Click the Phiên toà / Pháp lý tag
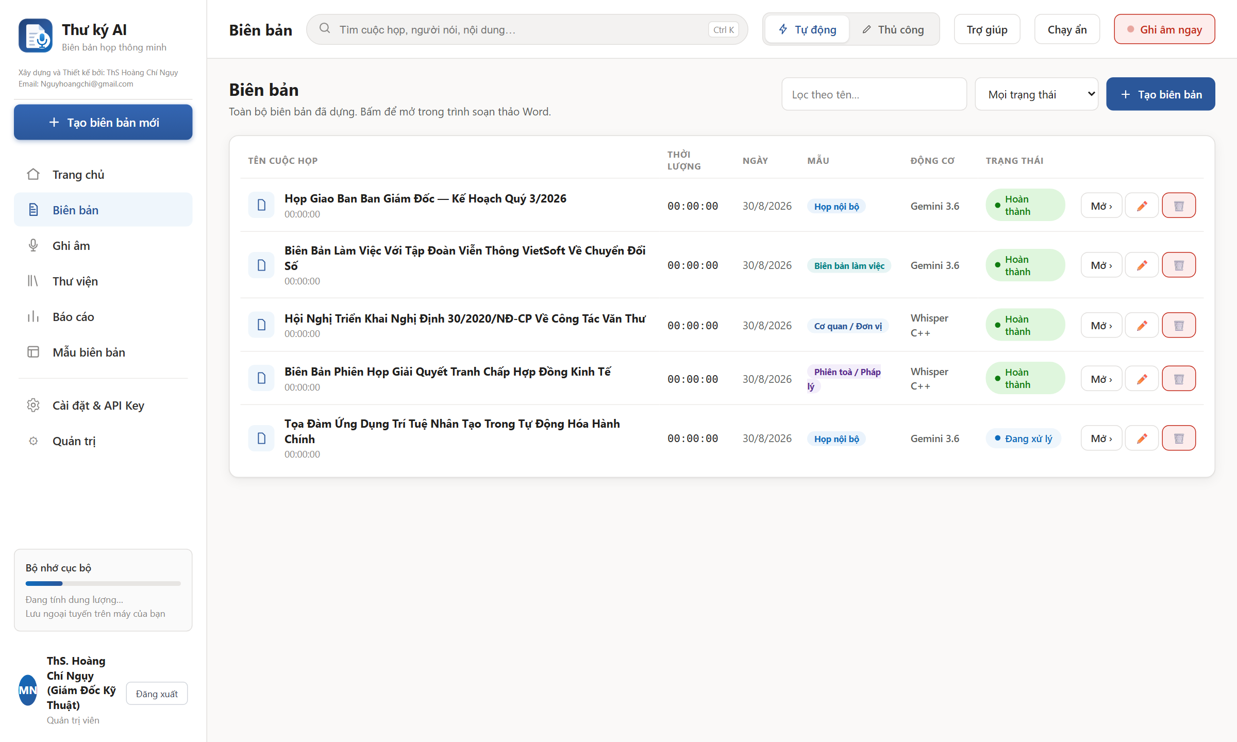The height and width of the screenshot is (742, 1237). coord(845,379)
